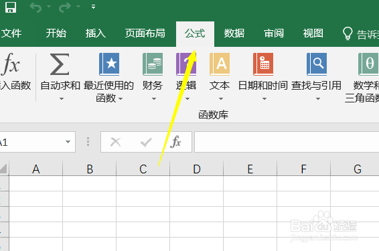Select the column A header
Image resolution: width=379 pixels, height=251 pixels.
(x=36, y=169)
